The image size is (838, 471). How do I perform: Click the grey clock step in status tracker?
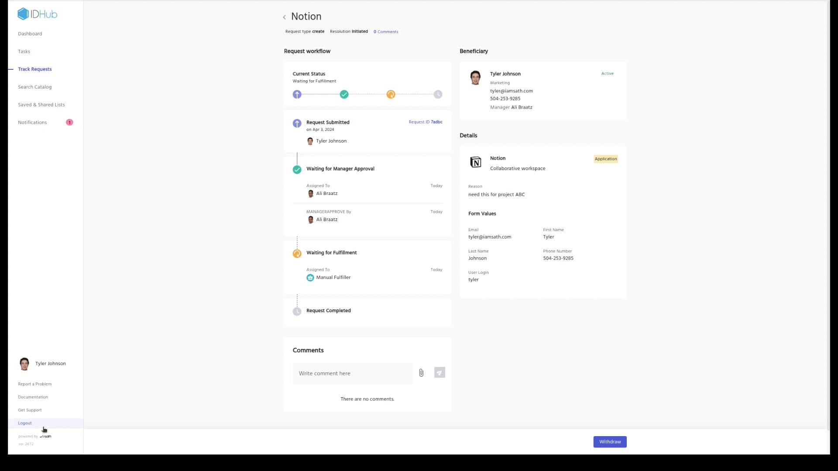click(438, 94)
